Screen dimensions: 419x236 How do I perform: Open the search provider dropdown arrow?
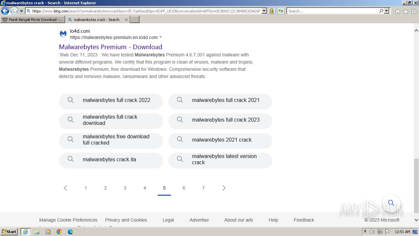pyautogui.click(x=387, y=11)
